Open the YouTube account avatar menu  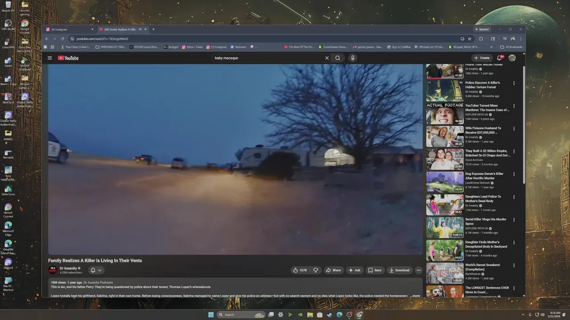coord(512,58)
